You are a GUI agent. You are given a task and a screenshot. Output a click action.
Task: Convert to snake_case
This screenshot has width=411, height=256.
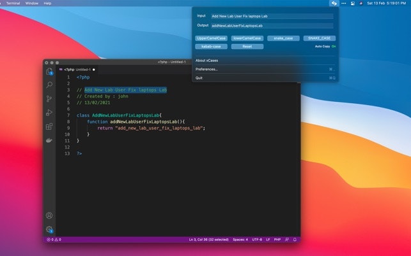point(283,38)
